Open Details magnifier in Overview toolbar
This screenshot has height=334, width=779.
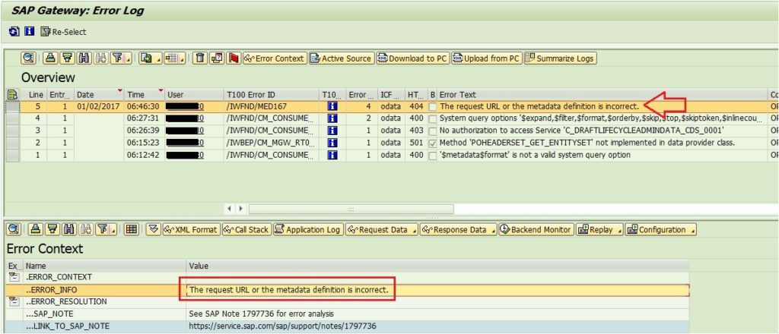(28, 58)
